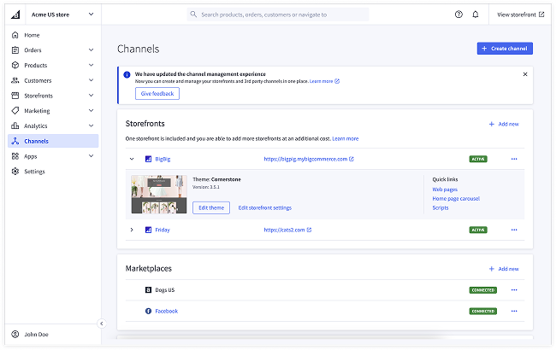
Task: Open the Home sidebar item
Action: [32, 35]
